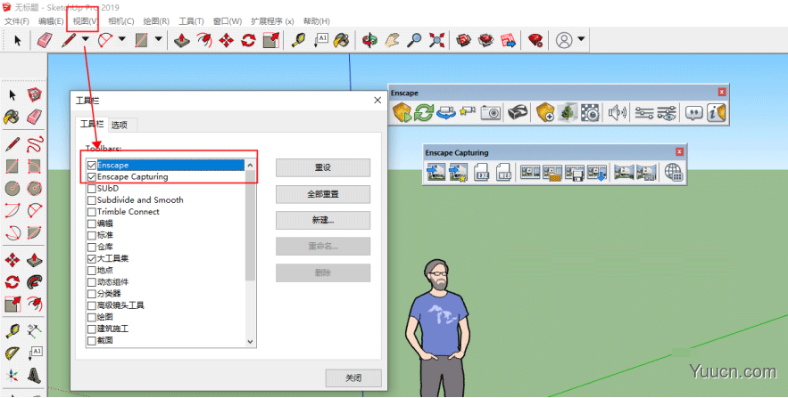Open Enscape settings sliders icon
The height and width of the screenshot is (398, 788).
tap(643, 112)
